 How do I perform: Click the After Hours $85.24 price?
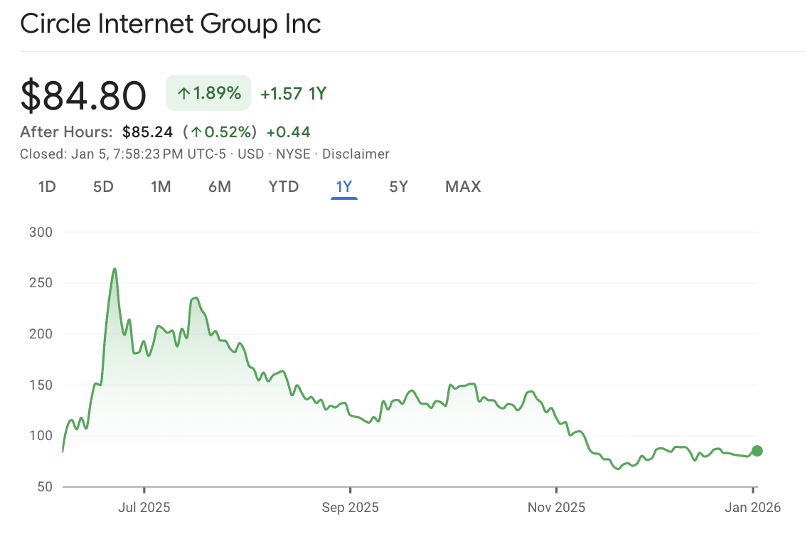[147, 132]
